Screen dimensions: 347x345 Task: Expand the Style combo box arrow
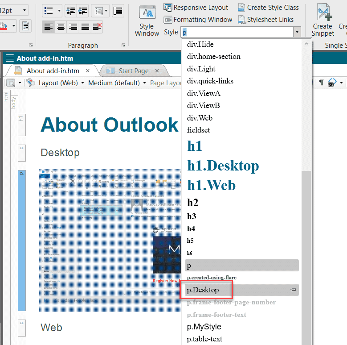click(297, 32)
